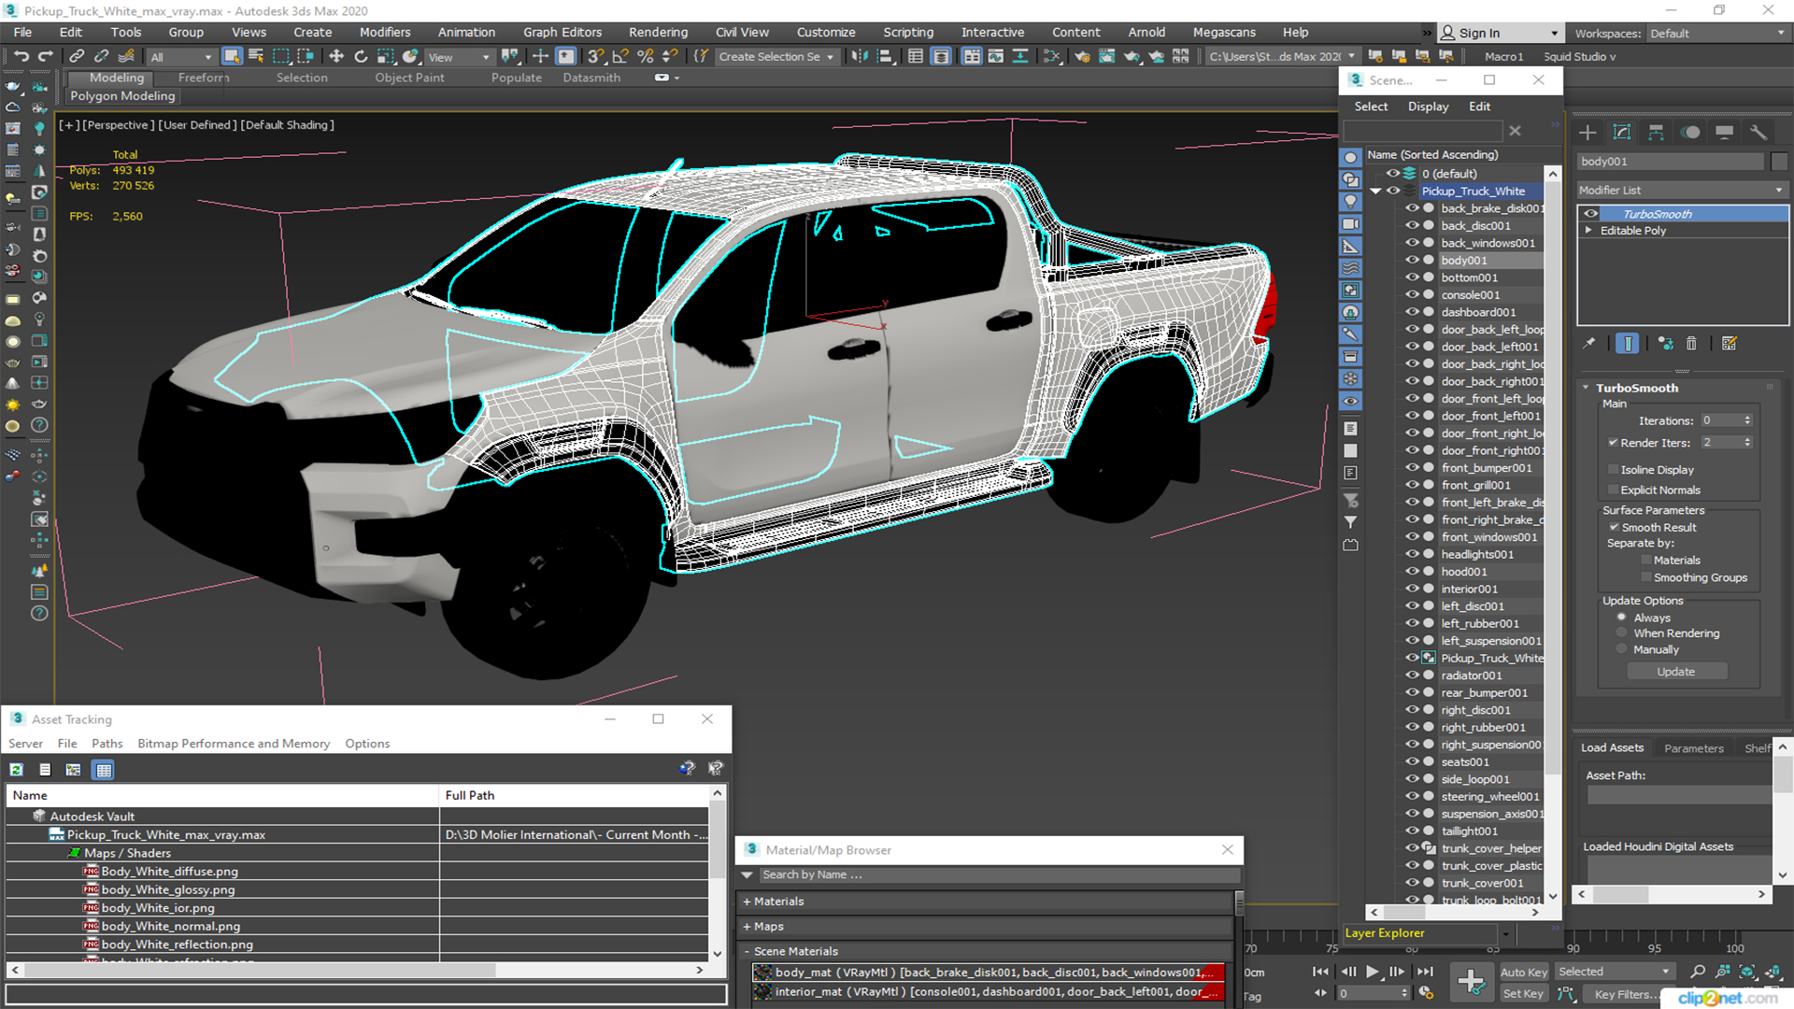Open the Hierarchy command panel tab
Image resolution: width=1794 pixels, height=1009 pixels.
(1656, 133)
